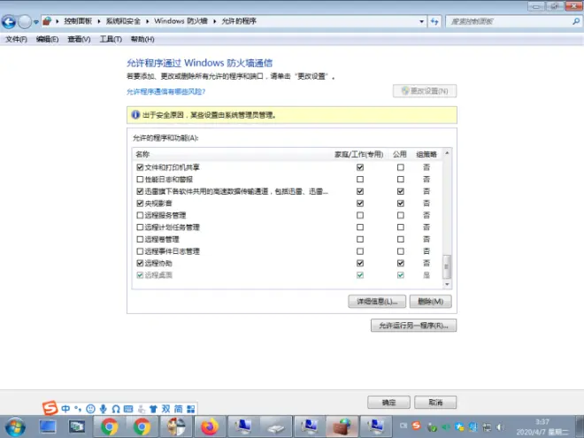
Task: Toggle the punctuation mode icon on IME bar
Action: point(78,409)
